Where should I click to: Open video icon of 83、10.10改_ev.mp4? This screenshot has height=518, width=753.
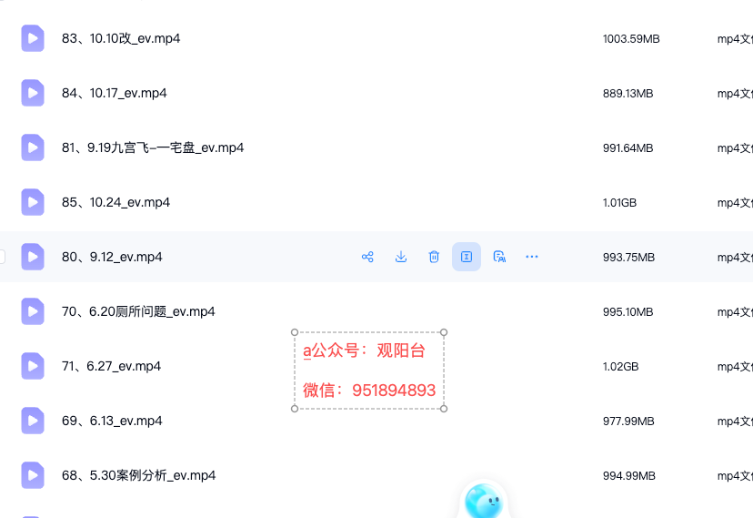pos(33,38)
